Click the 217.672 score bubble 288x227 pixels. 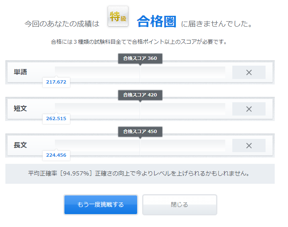(x=56, y=82)
